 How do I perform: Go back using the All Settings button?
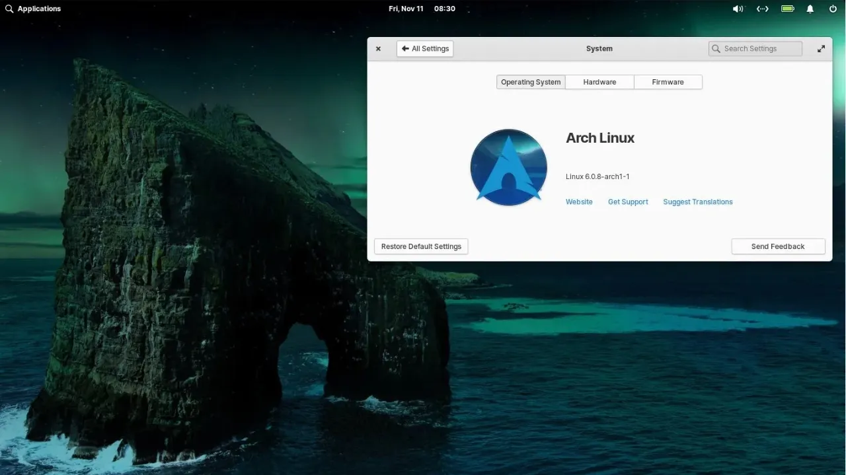pos(424,48)
